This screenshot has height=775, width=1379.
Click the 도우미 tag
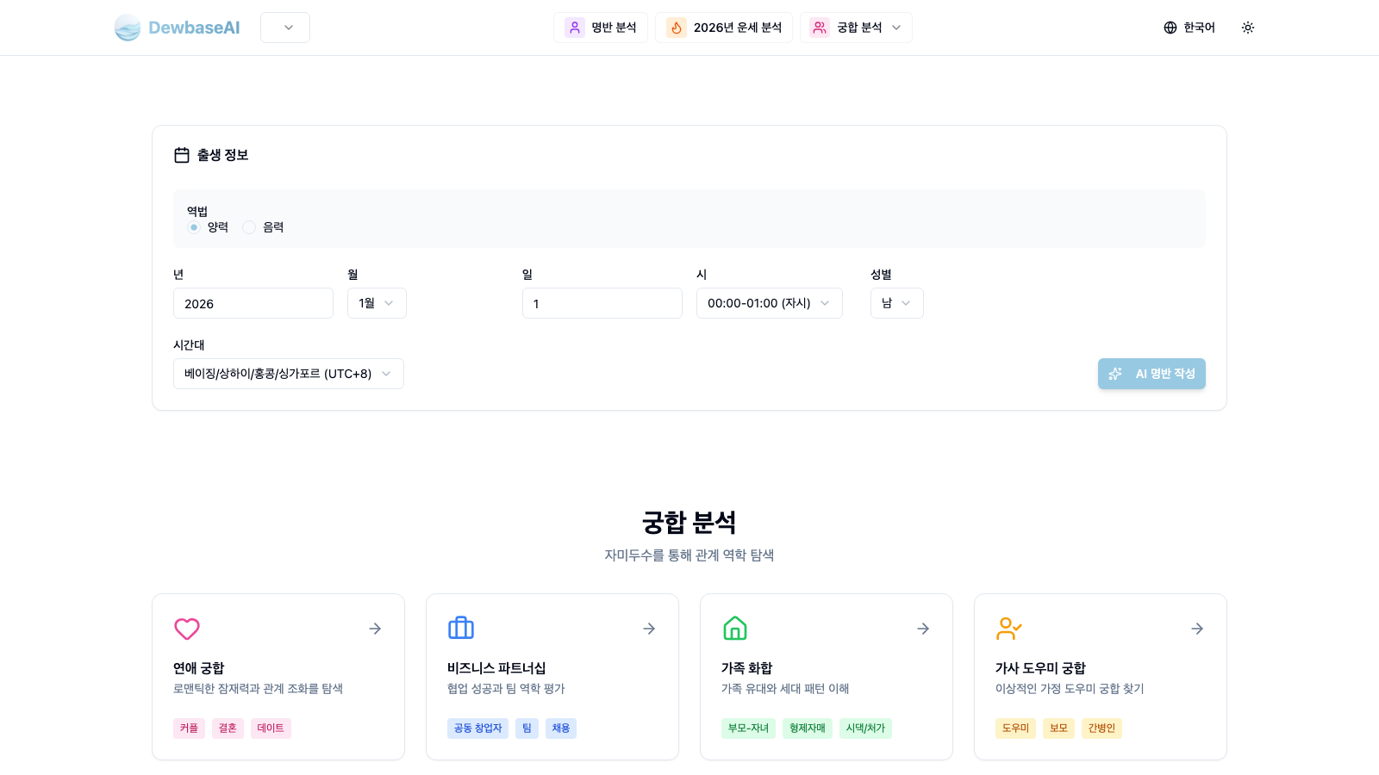coord(1015,728)
